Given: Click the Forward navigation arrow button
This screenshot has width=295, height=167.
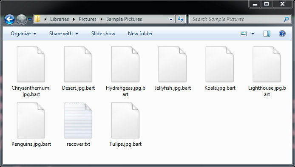Looking at the screenshot, I should (x=21, y=19).
